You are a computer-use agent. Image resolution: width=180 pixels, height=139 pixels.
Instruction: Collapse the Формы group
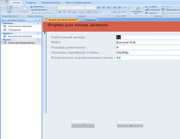[x=38, y=40]
